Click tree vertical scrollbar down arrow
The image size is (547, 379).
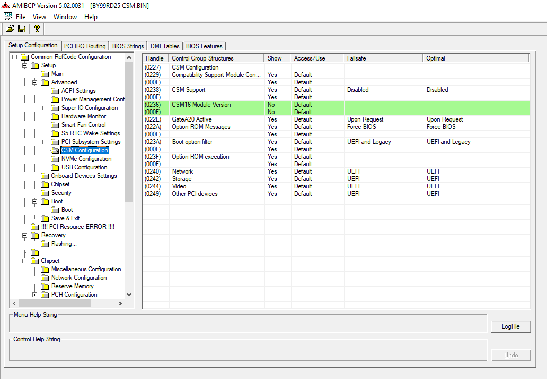pyautogui.click(x=129, y=295)
